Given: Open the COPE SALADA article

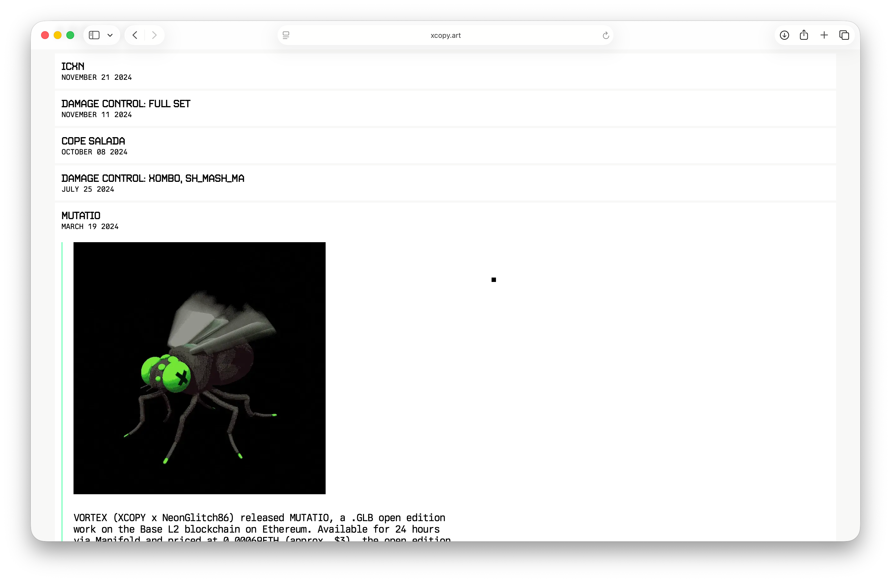Looking at the screenshot, I should (93, 141).
